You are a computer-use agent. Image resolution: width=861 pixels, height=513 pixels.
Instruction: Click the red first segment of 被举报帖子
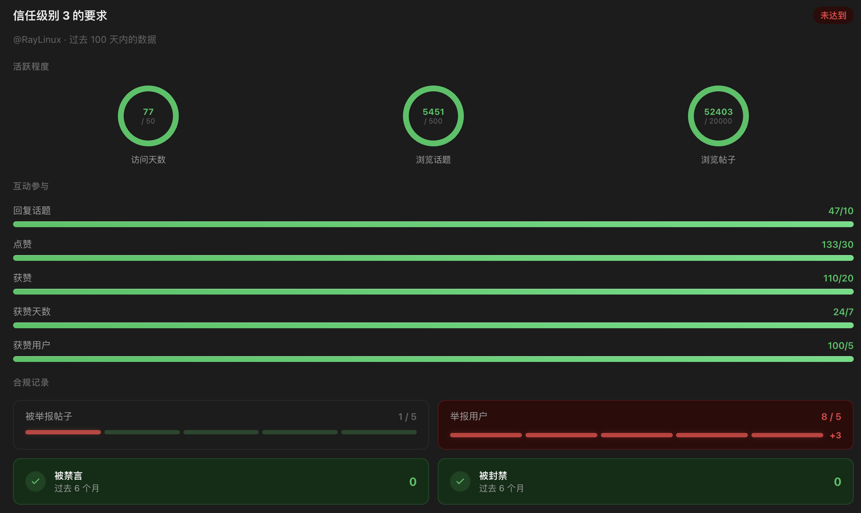click(x=63, y=432)
